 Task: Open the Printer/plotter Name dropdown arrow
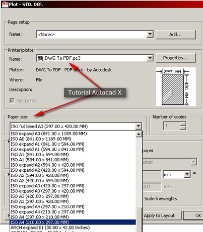coord(150,58)
